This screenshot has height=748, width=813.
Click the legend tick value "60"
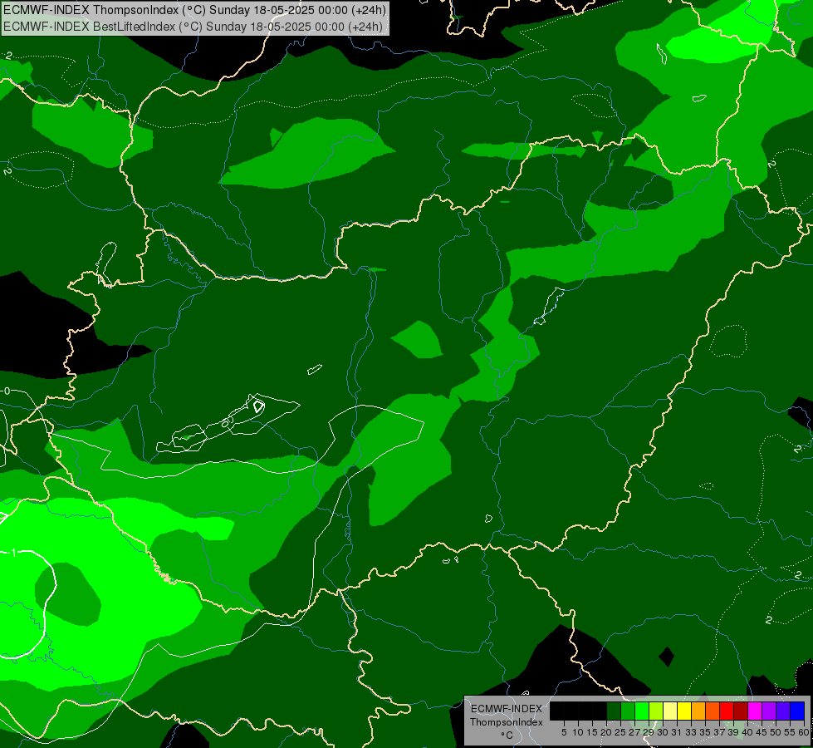804,732
